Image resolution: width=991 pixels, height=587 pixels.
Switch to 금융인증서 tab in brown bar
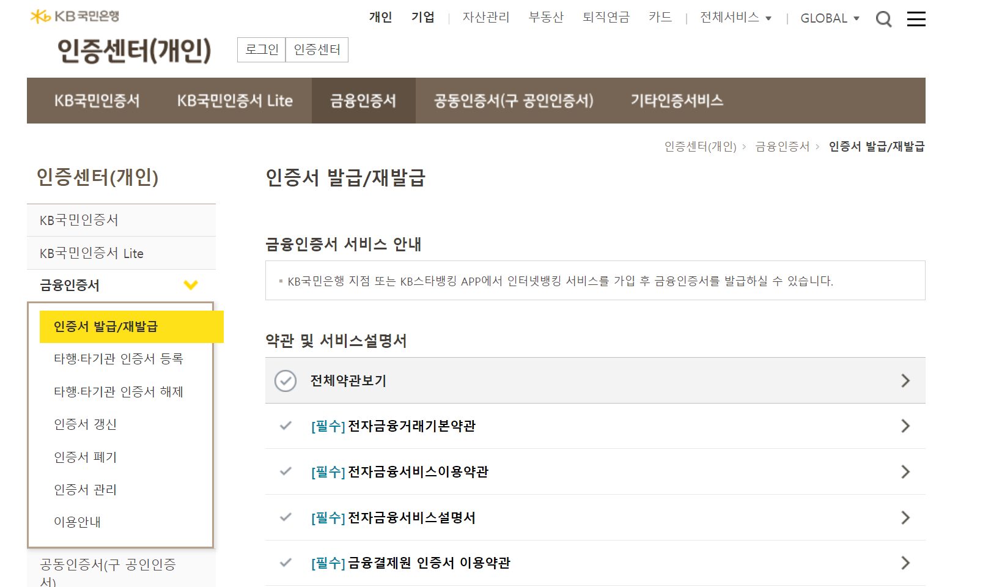[363, 101]
